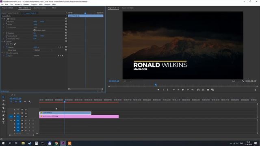The width and height of the screenshot is (260, 146).
Task: Open Comparison View in Program monitor
Action: (x=212, y=90)
